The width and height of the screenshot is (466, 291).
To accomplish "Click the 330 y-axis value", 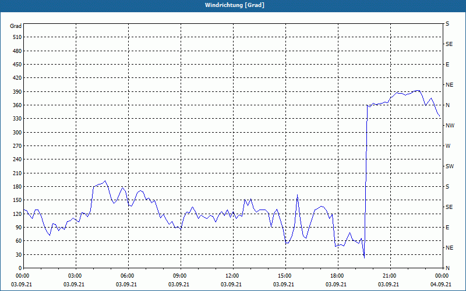I will pyautogui.click(x=17, y=119).
